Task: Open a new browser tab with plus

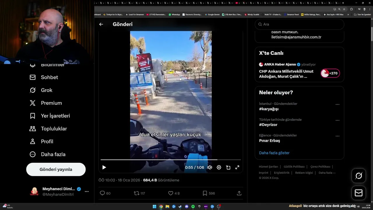Action: pos(344,3)
